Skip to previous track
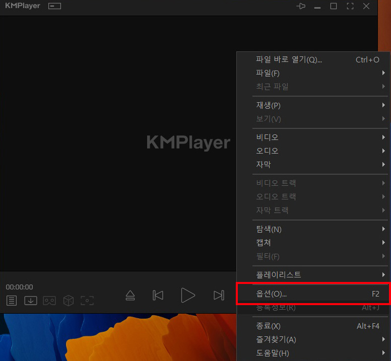Image resolution: width=391 pixels, height=361 pixels. (x=158, y=296)
